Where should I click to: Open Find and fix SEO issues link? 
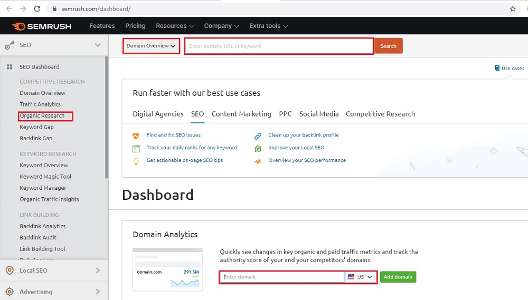pos(173,135)
